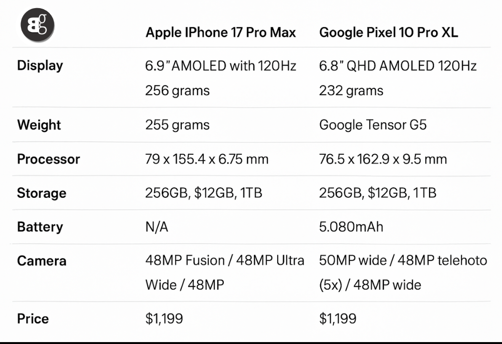502x344 pixels.
Task: Select the Camera row label
Action: (42, 261)
